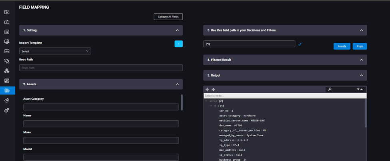
Task: Collapse section 3 field path panel
Action: point(361,30)
